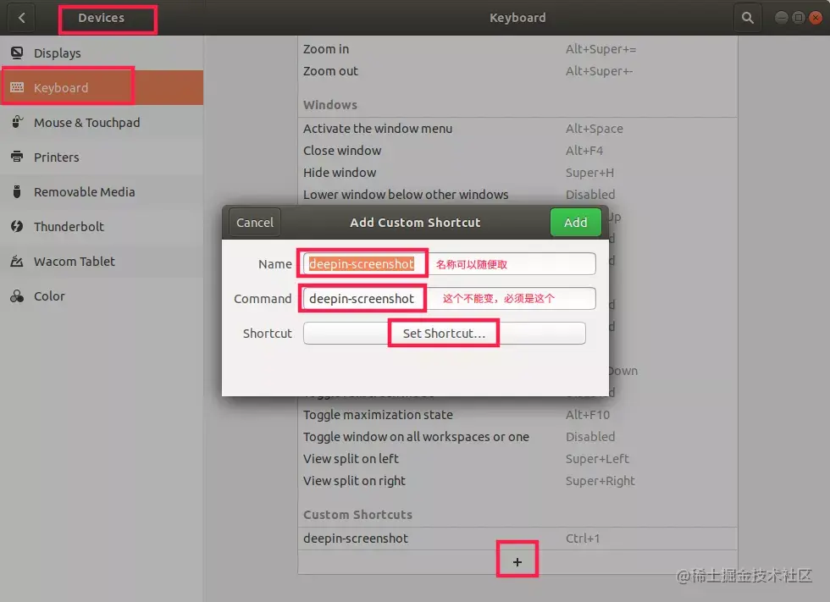Open the Displays settings panel

tap(102, 52)
